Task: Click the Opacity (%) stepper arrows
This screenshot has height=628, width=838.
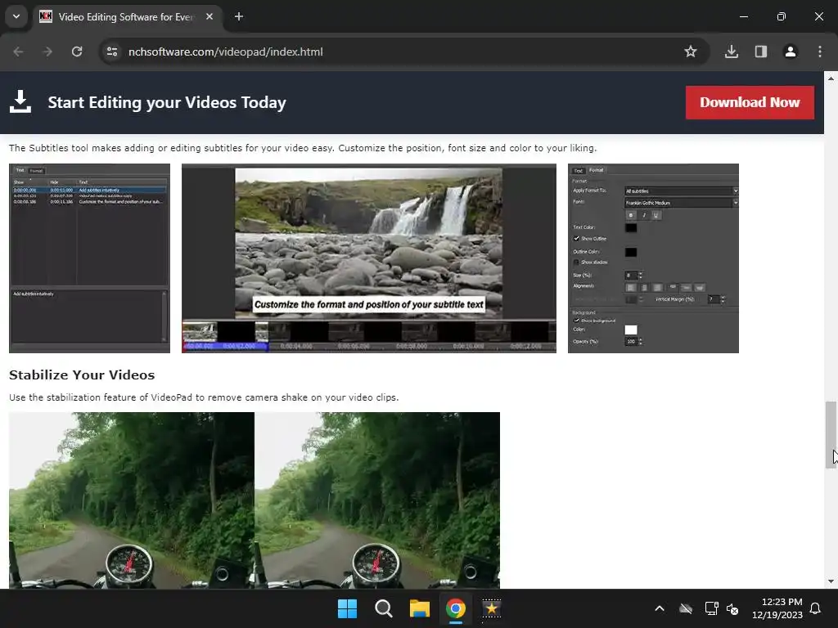Action: (x=640, y=341)
